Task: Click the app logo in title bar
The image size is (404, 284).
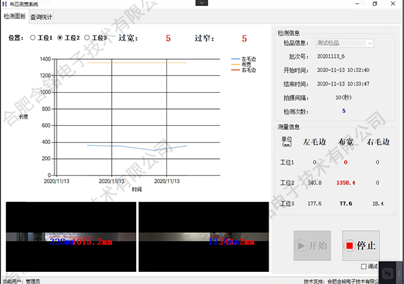Action: point(5,4)
